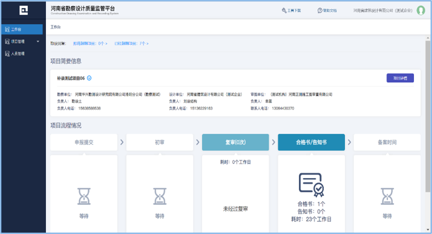
Task: Select 工作台 in the sidebar
Action: (x=22, y=29)
